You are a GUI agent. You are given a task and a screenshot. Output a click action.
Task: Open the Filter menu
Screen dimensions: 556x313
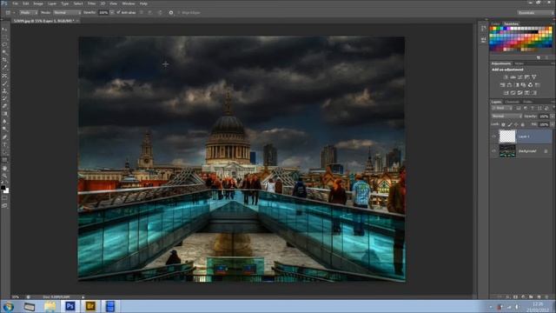(91, 3)
